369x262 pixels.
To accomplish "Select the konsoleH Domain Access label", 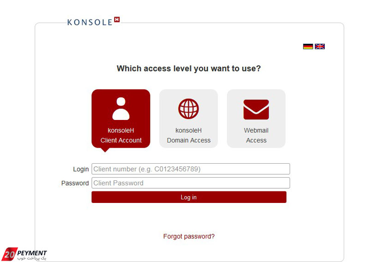I will pyautogui.click(x=189, y=135).
